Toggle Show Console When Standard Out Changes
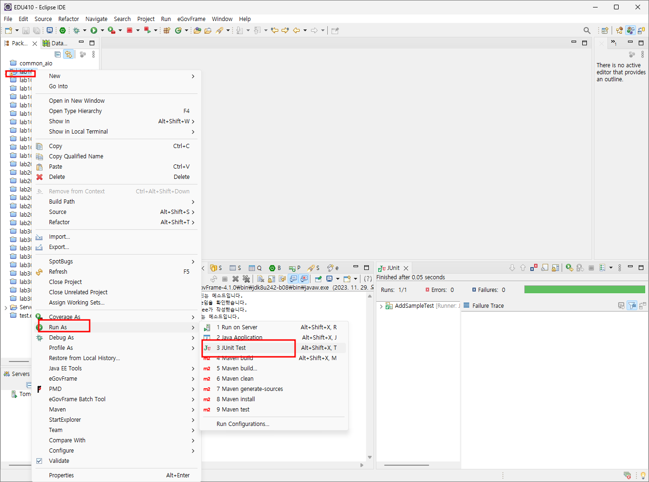Image resolution: width=649 pixels, height=482 pixels. tap(293, 279)
